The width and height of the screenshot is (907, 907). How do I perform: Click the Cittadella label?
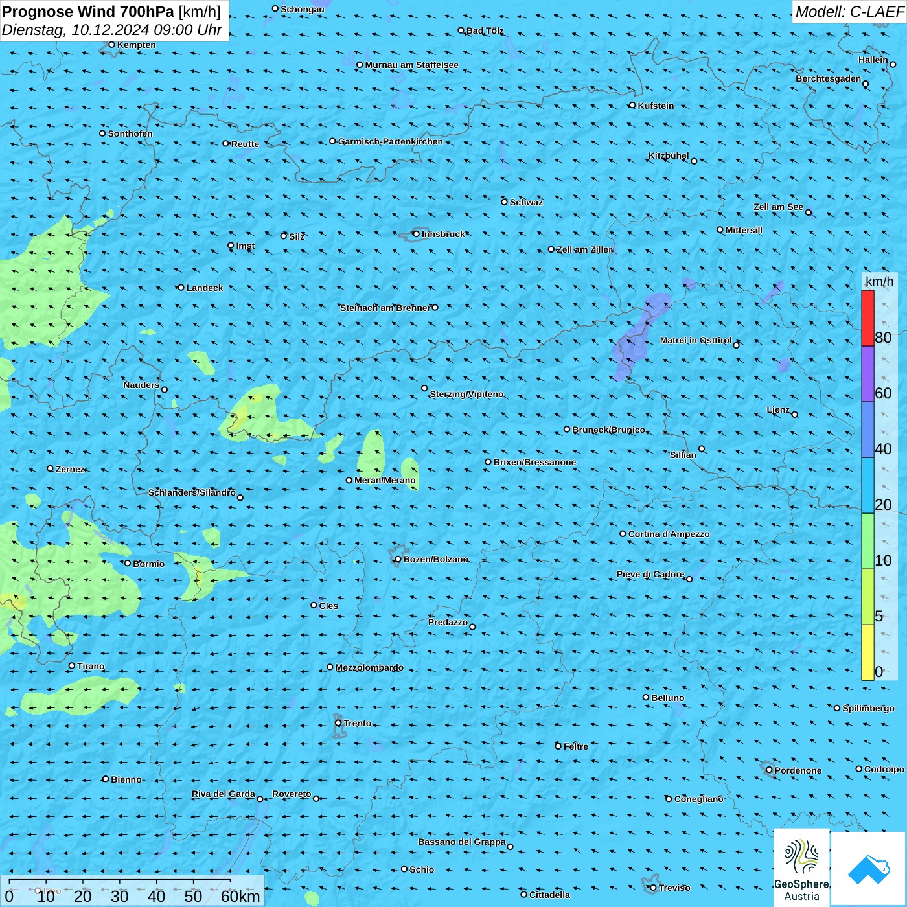click(549, 895)
